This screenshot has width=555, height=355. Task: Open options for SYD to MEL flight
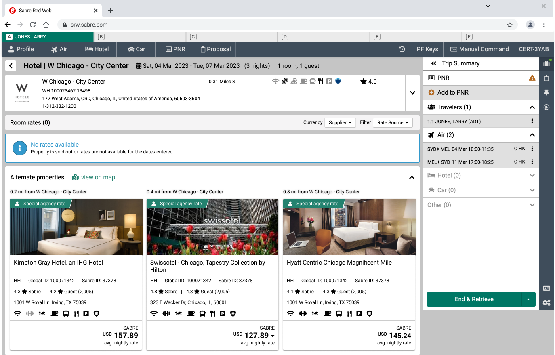click(532, 149)
